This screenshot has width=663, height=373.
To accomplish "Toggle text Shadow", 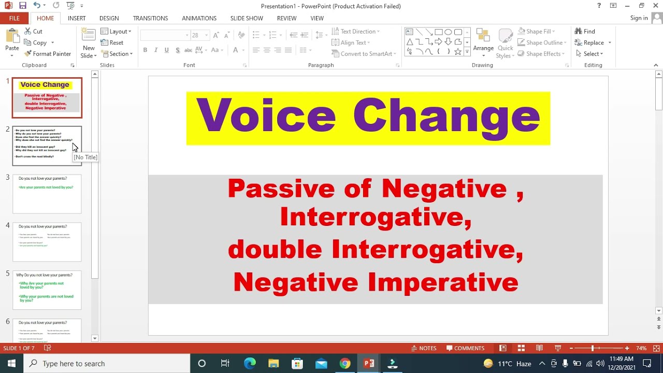I will point(178,50).
